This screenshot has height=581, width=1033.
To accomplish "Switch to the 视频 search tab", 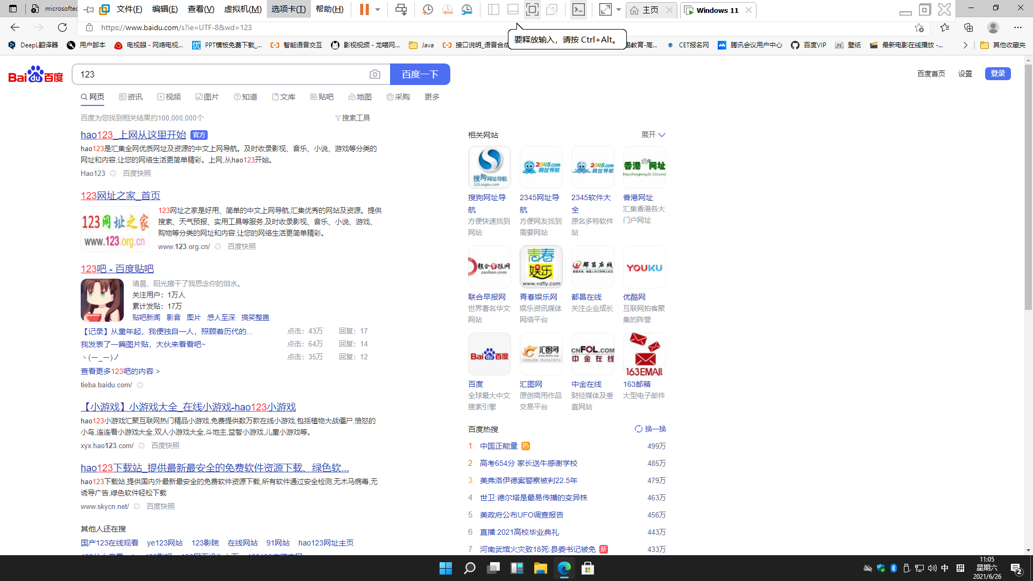I will pos(169,97).
